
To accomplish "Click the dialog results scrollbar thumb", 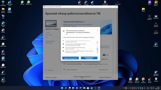I will 97,49.
